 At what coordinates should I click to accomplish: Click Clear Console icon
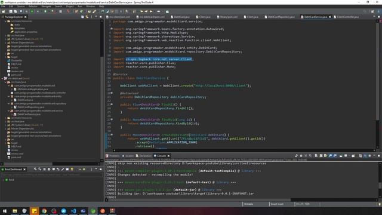(316, 155)
